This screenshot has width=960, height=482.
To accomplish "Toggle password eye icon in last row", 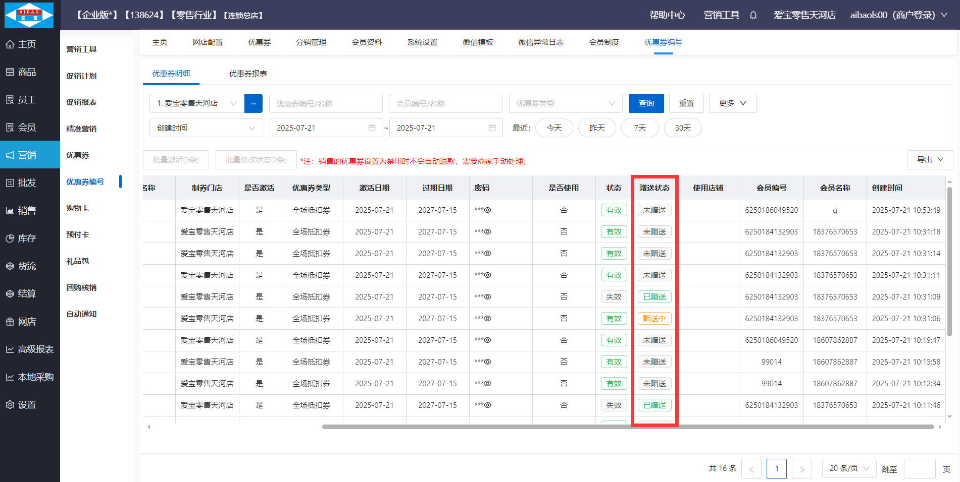I will pyautogui.click(x=488, y=405).
